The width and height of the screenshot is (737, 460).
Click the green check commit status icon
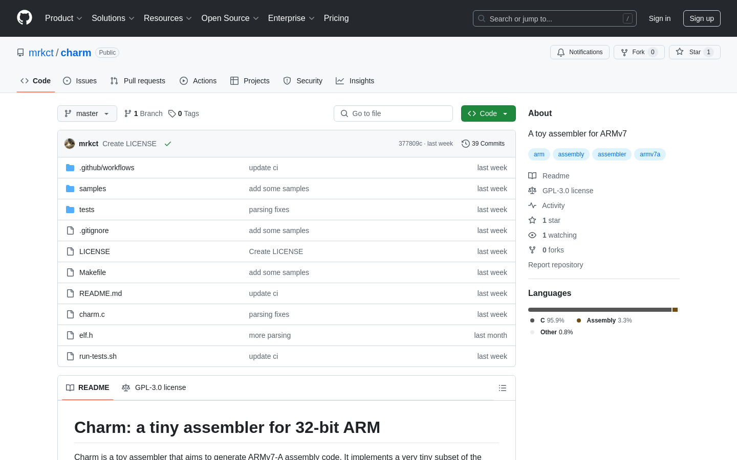[168, 144]
